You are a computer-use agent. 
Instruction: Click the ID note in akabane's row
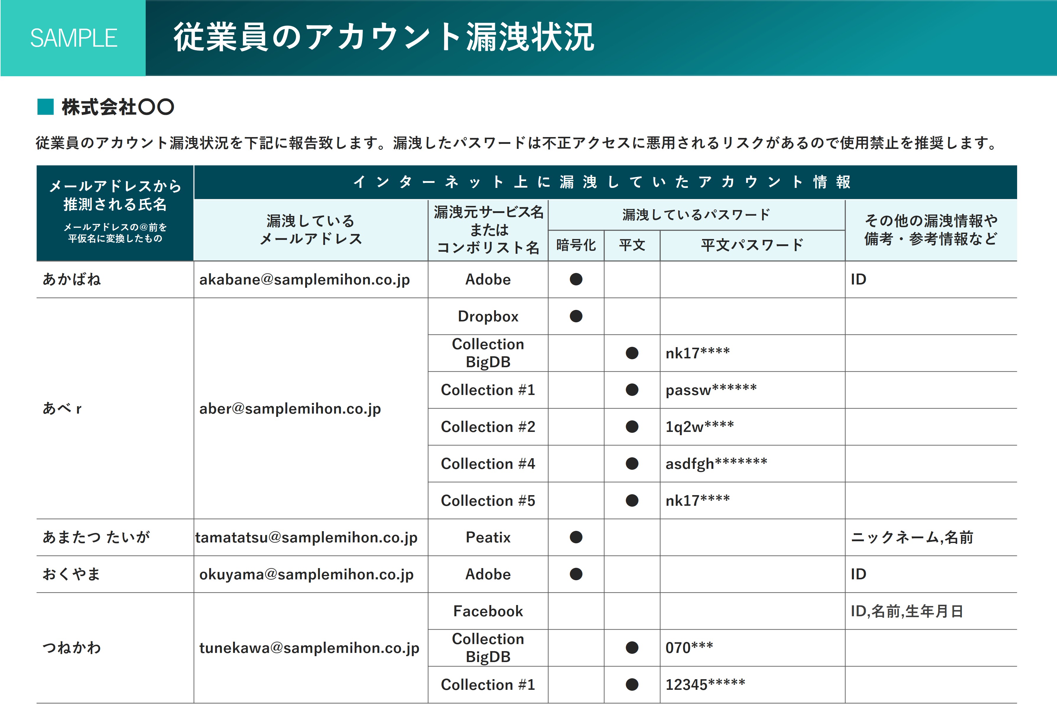click(x=858, y=279)
